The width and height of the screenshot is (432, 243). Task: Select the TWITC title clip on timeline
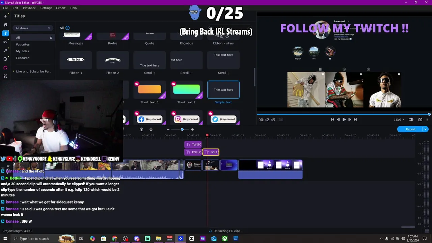(193, 144)
